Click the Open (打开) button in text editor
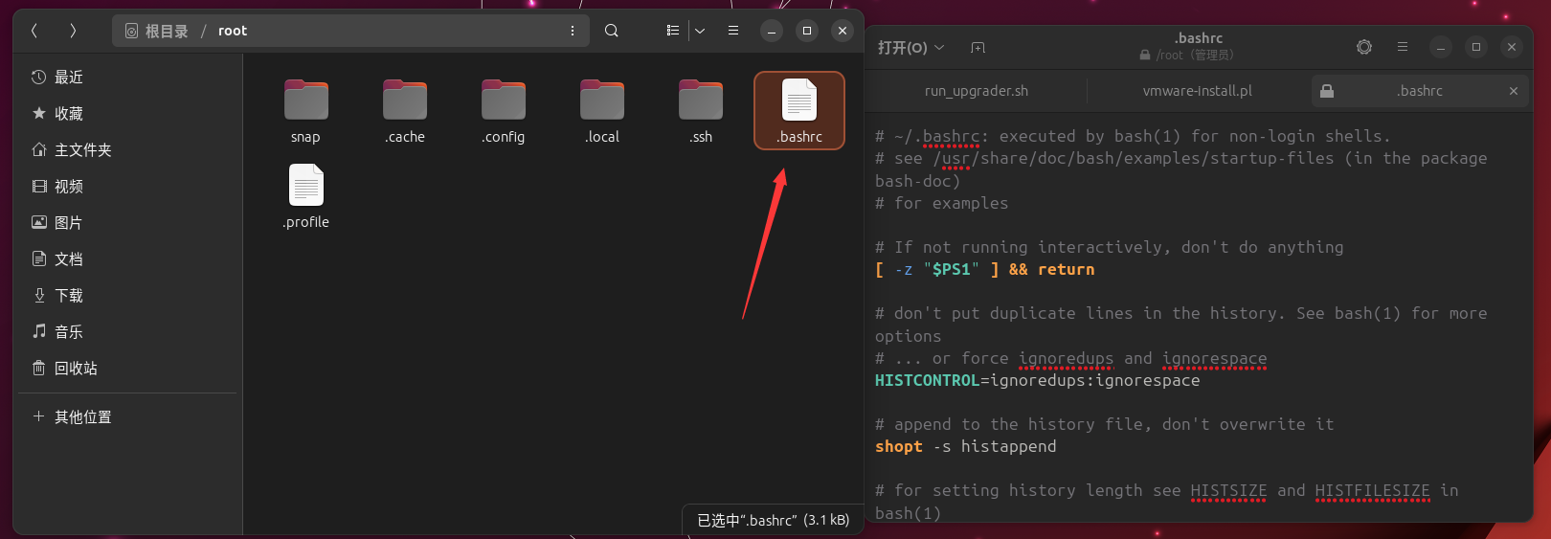Screen dimensions: 1551x539 tap(902, 47)
